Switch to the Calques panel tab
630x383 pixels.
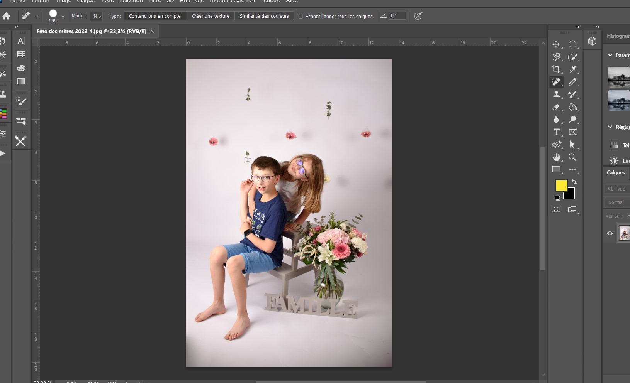[x=616, y=173]
